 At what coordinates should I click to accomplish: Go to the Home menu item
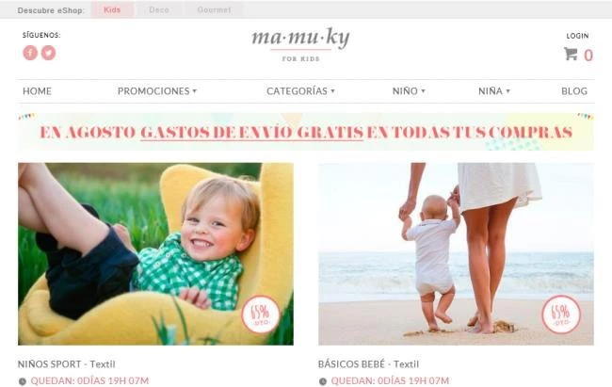37,91
